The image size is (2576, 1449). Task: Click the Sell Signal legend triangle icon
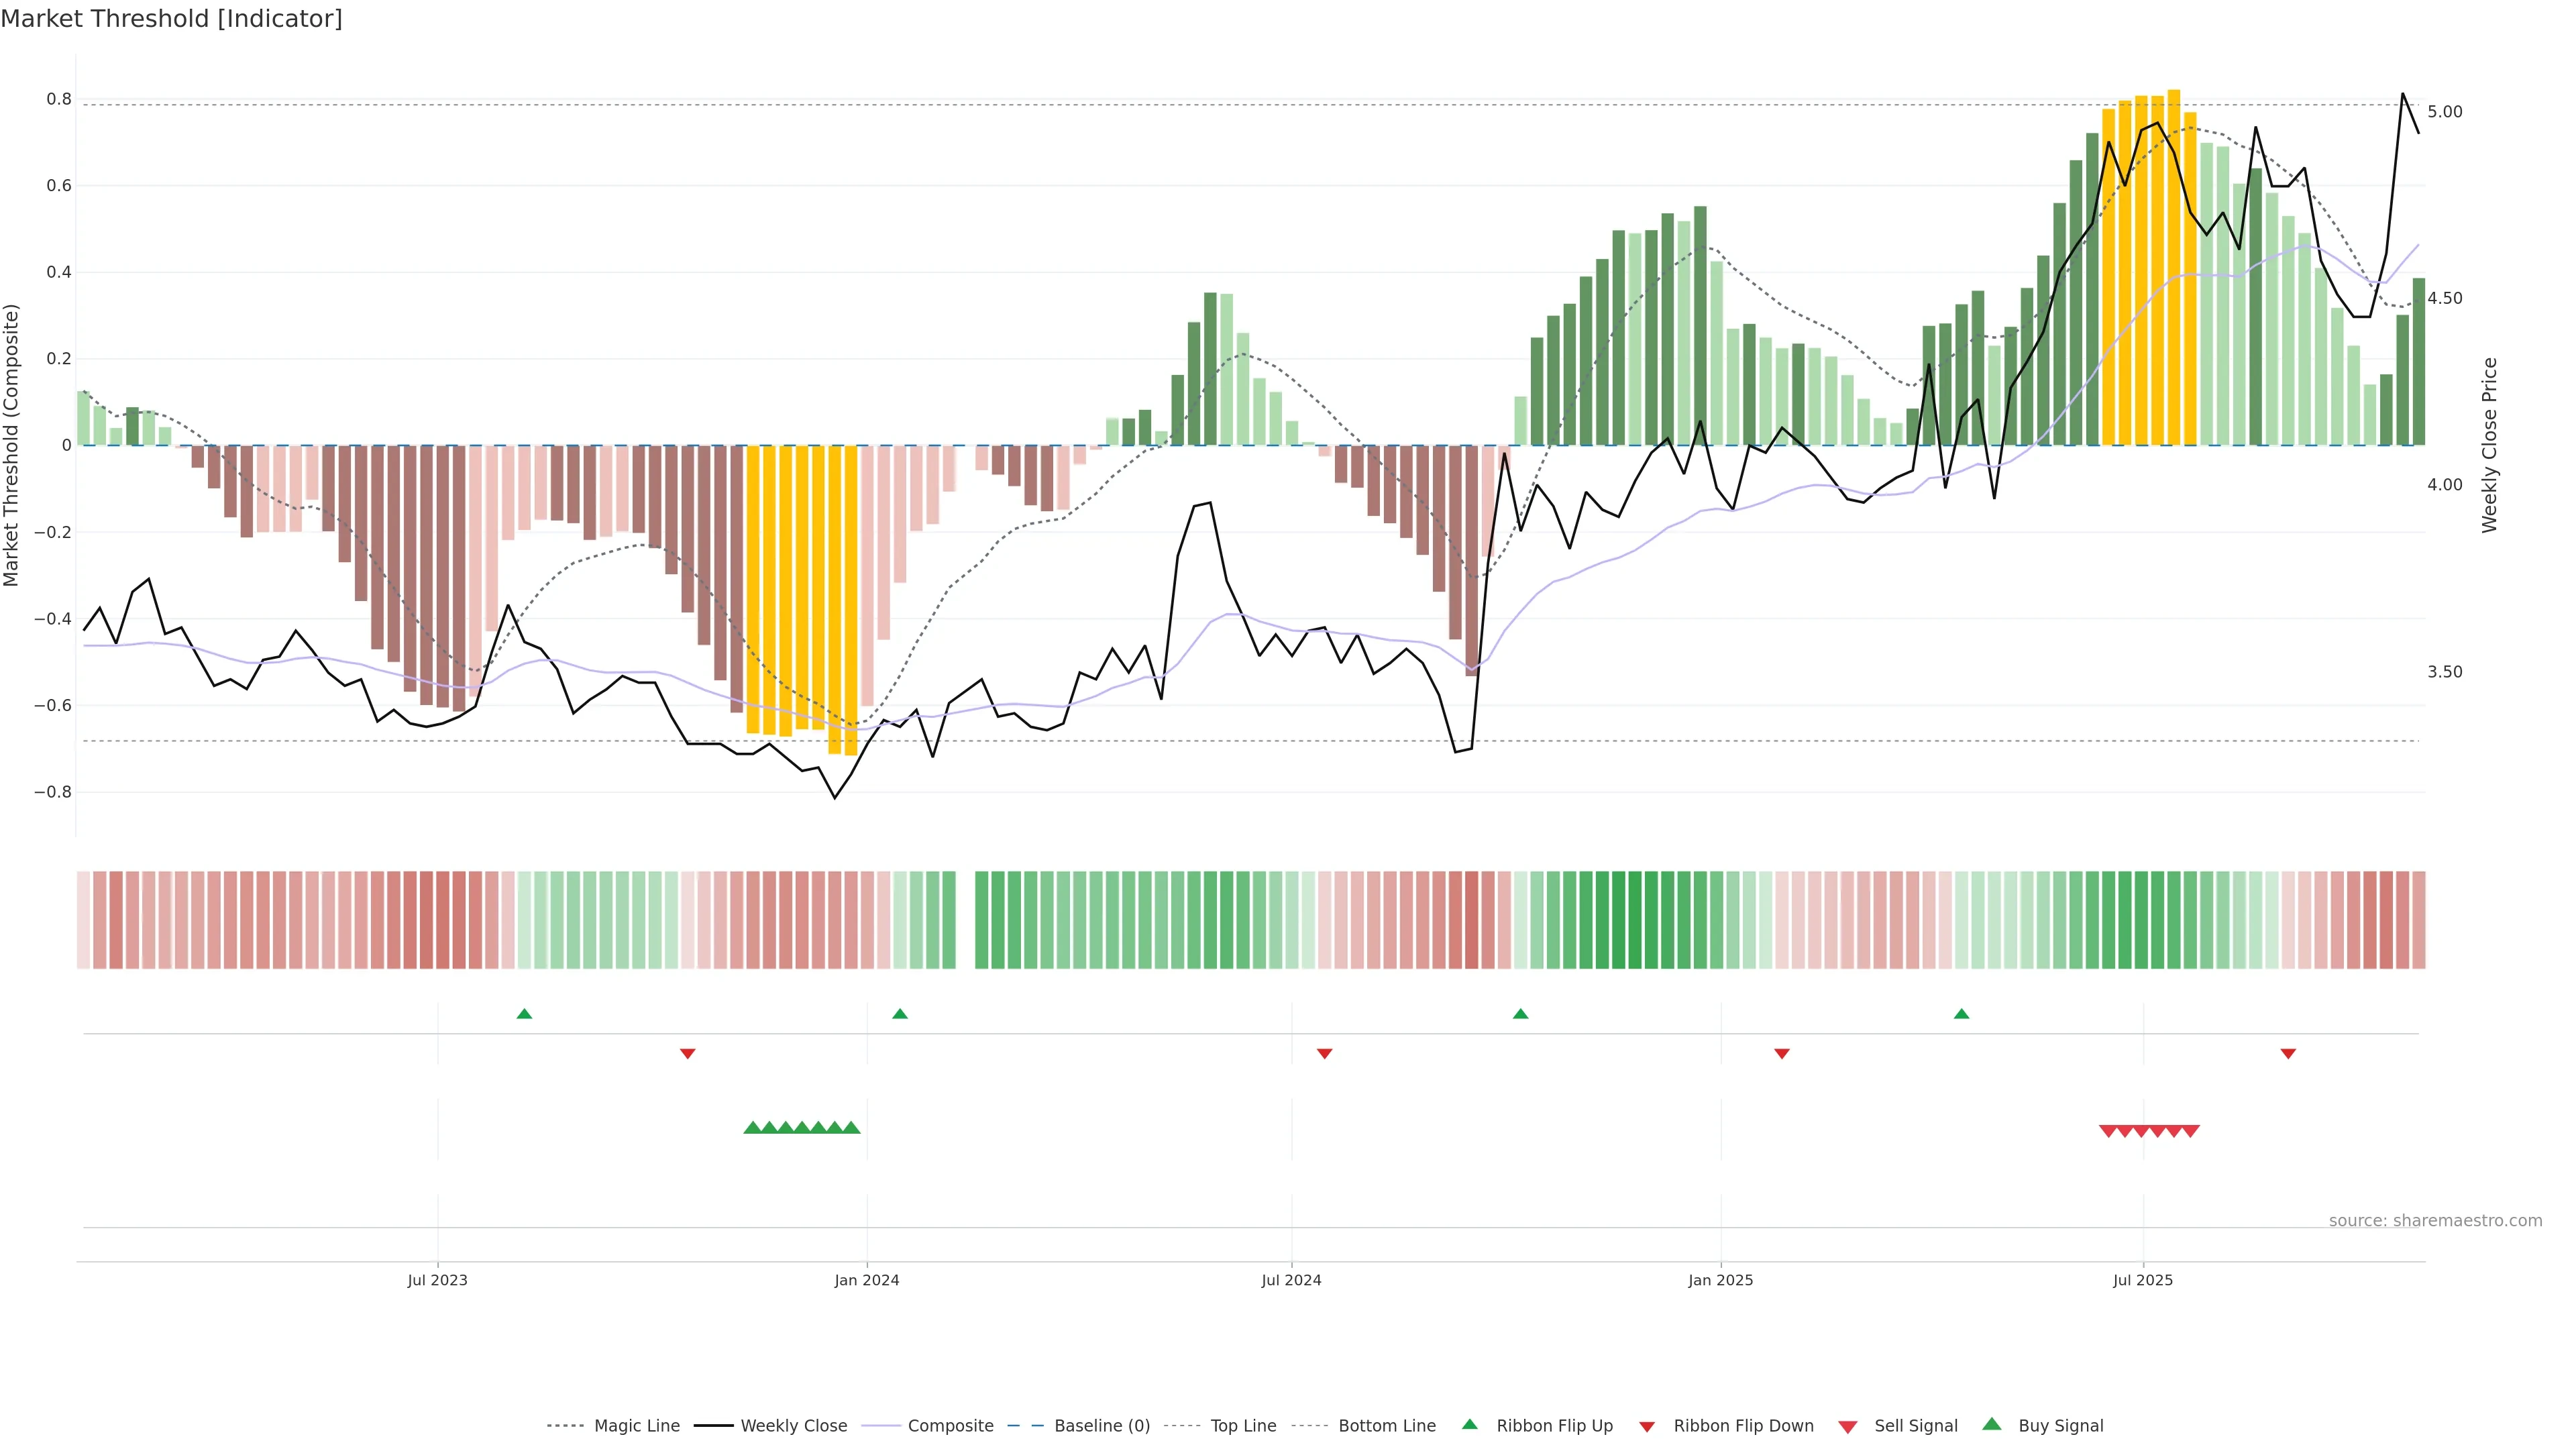tap(1847, 1426)
